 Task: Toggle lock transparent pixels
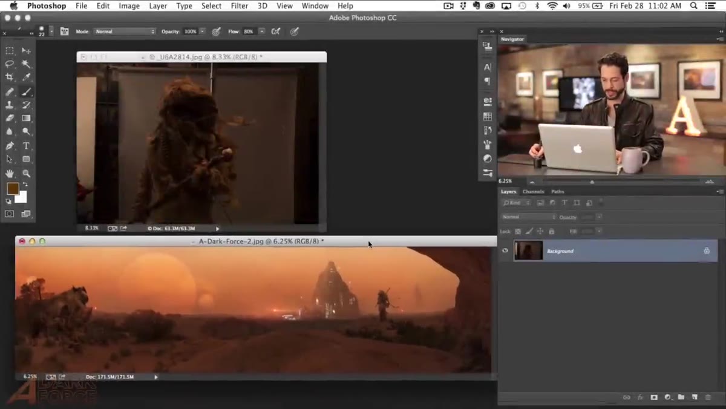(518, 231)
